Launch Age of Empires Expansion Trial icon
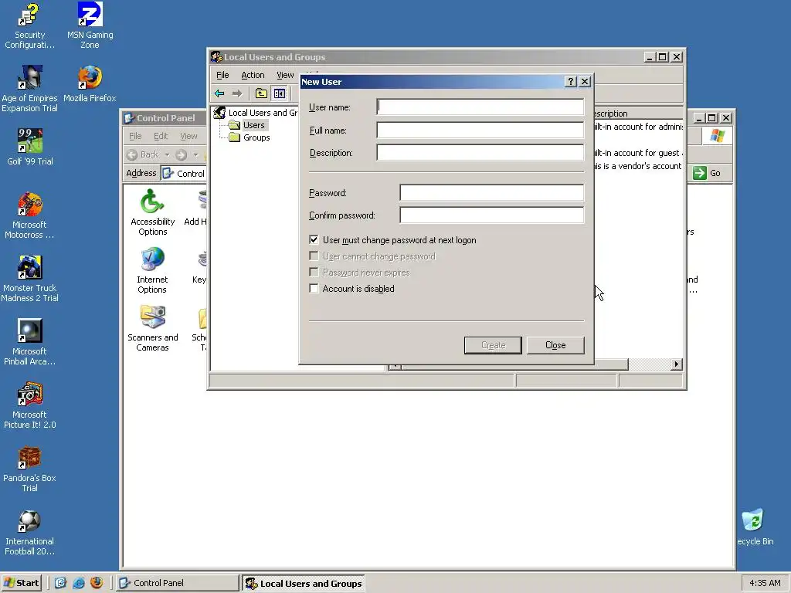The height and width of the screenshot is (593, 791). point(29,89)
